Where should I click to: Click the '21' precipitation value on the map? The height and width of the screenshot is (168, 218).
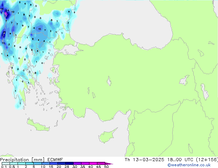click(x=4, y=32)
